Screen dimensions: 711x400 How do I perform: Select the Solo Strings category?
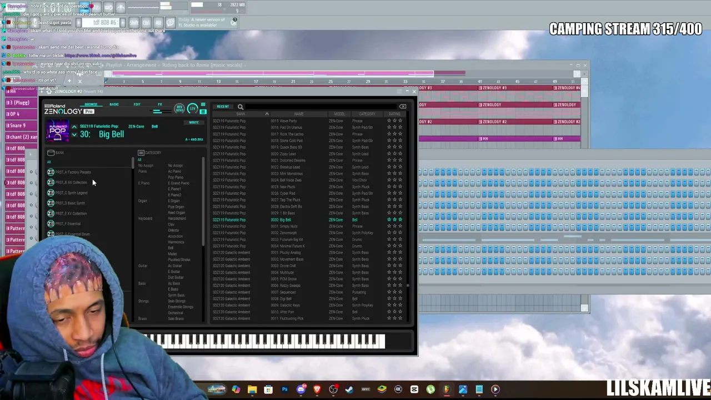pyautogui.click(x=176, y=301)
